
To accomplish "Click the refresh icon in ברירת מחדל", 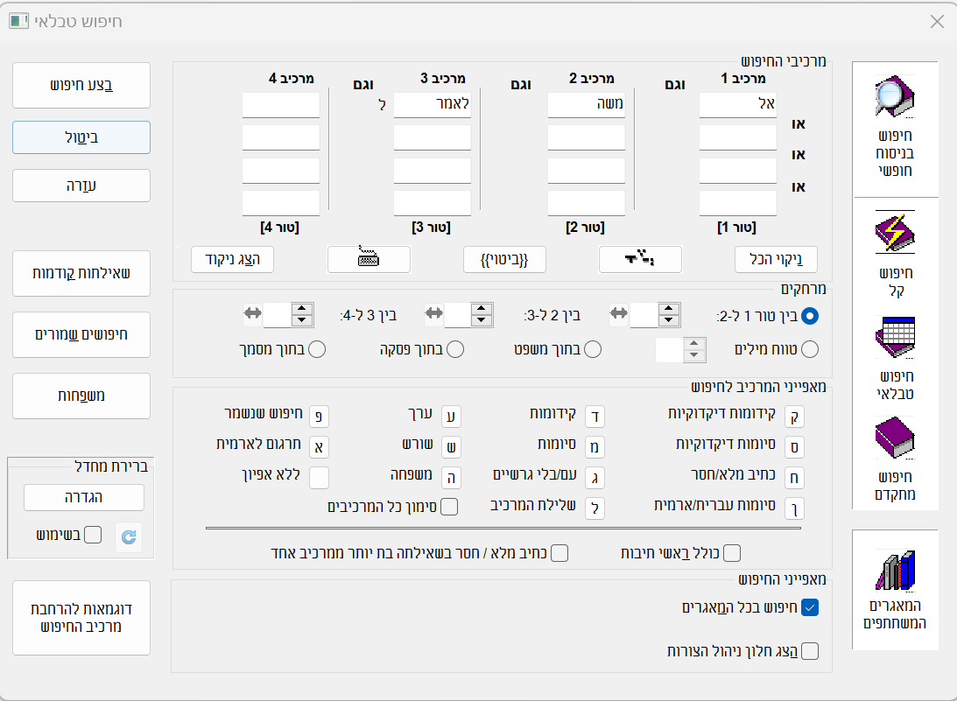I will click(129, 536).
